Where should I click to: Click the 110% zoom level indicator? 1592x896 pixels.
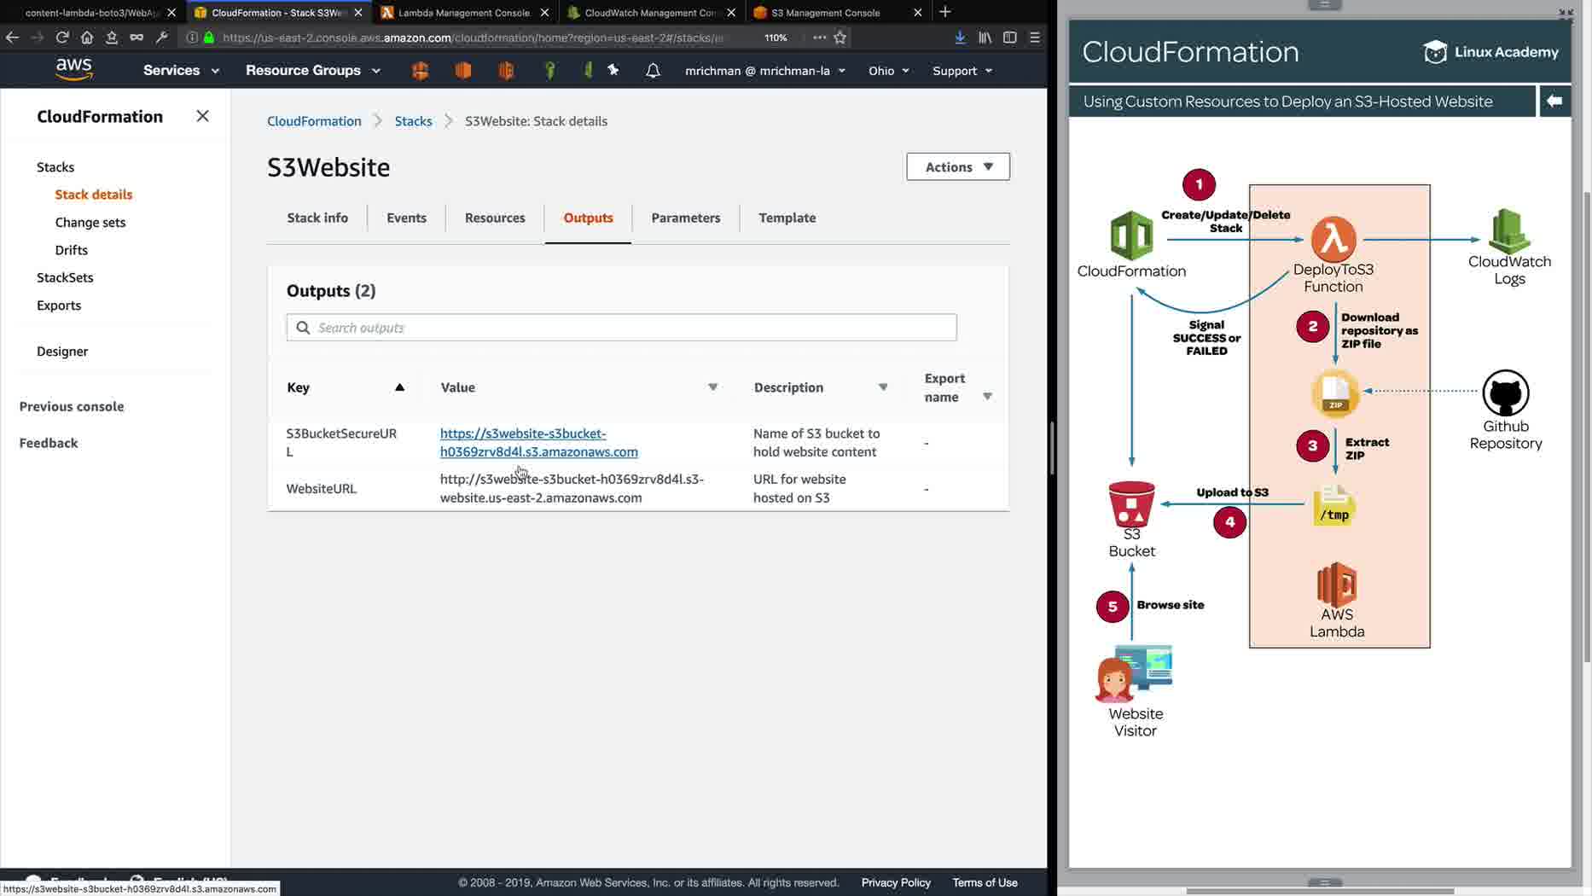click(x=776, y=38)
